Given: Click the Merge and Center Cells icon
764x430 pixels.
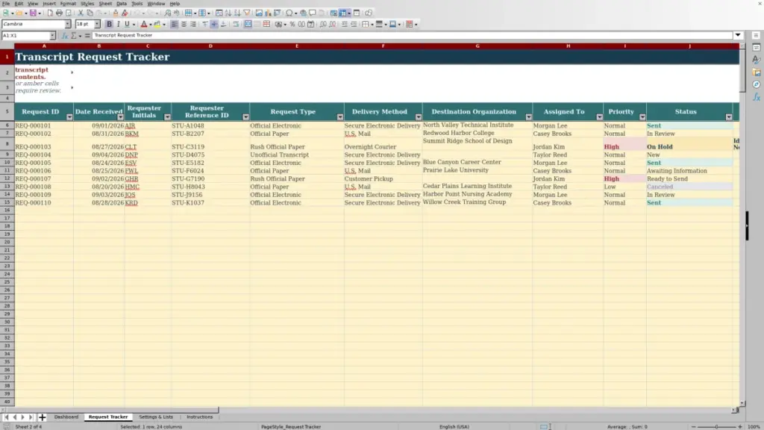Looking at the screenshot, I should tap(248, 24).
